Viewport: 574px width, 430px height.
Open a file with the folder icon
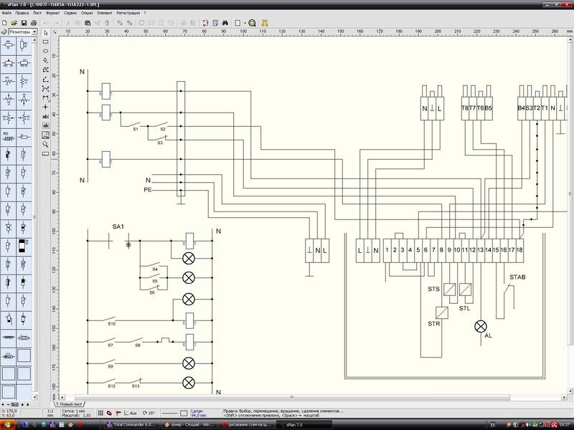[x=14, y=23]
